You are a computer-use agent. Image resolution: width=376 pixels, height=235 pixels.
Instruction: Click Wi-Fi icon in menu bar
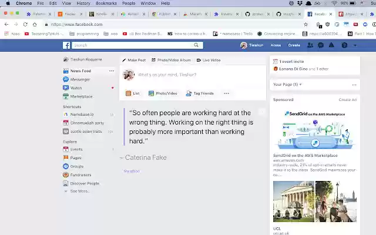coord(334,4)
